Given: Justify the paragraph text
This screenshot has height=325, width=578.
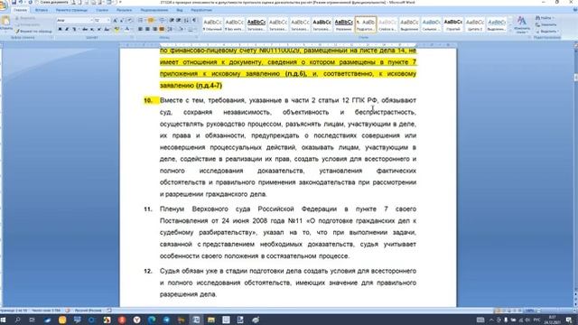Looking at the screenshot, I should click(x=162, y=29).
